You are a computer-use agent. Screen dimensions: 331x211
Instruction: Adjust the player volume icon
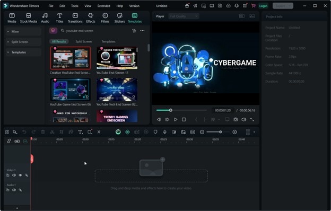click(x=244, y=120)
